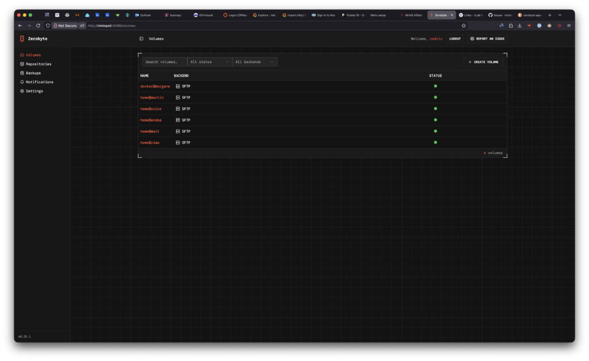Click the SFTP server icon for docker@morgane
This screenshot has width=589, height=361.
tap(178, 86)
